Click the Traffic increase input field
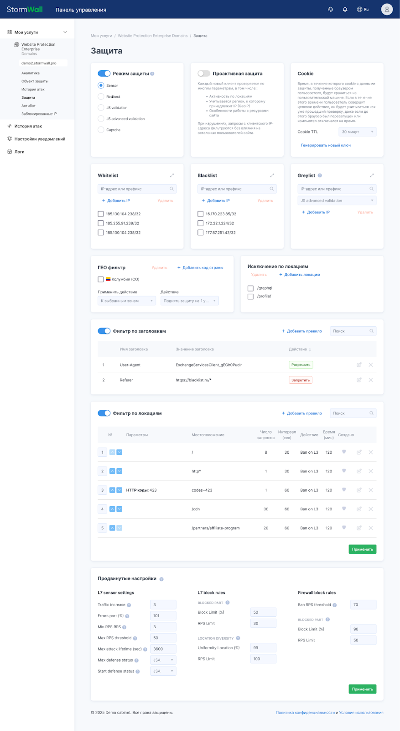Screen dimensions: 400x731 coord(163,604)
